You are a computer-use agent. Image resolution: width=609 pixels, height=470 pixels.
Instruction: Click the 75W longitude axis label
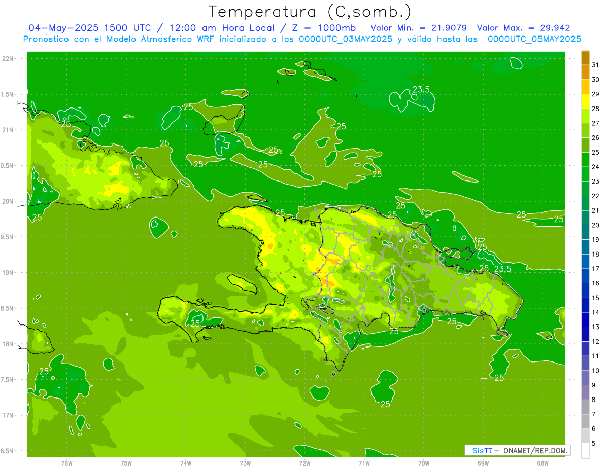126,463
